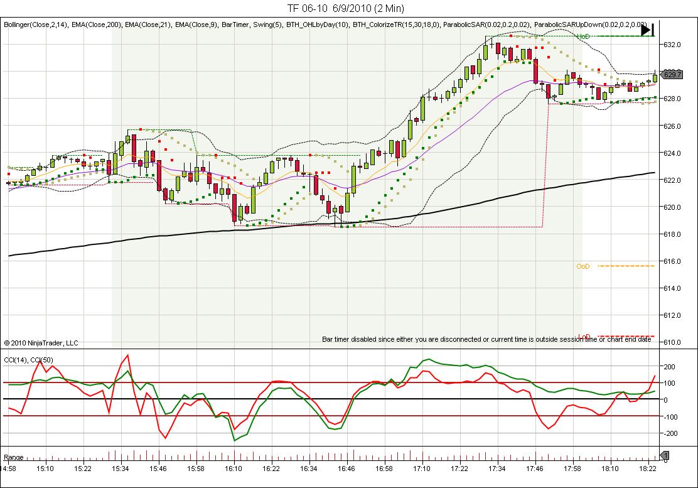Select the LoD low-of-day label
The image size is (698, 488).
pos(584,337)
